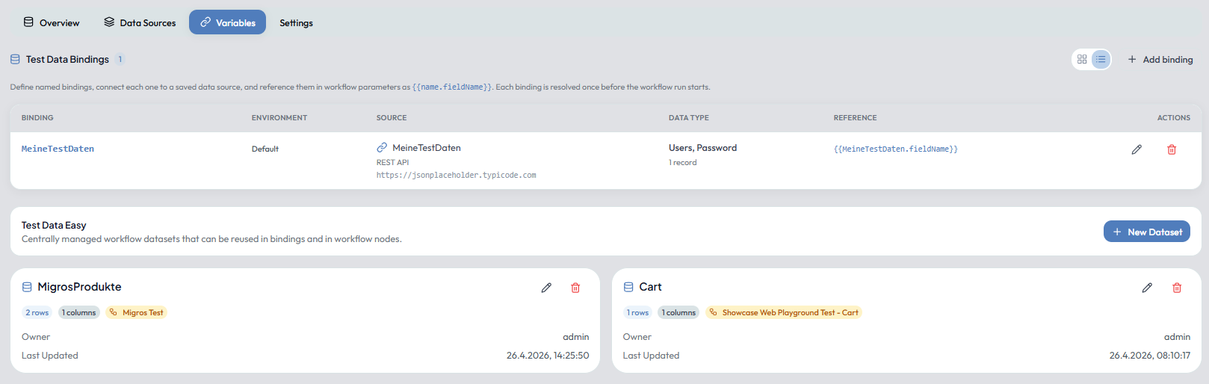Image resolution: width=1209 pixels, height=384 pixels.
Task: Switch bindings to list view
Action: coord(1101,59)
